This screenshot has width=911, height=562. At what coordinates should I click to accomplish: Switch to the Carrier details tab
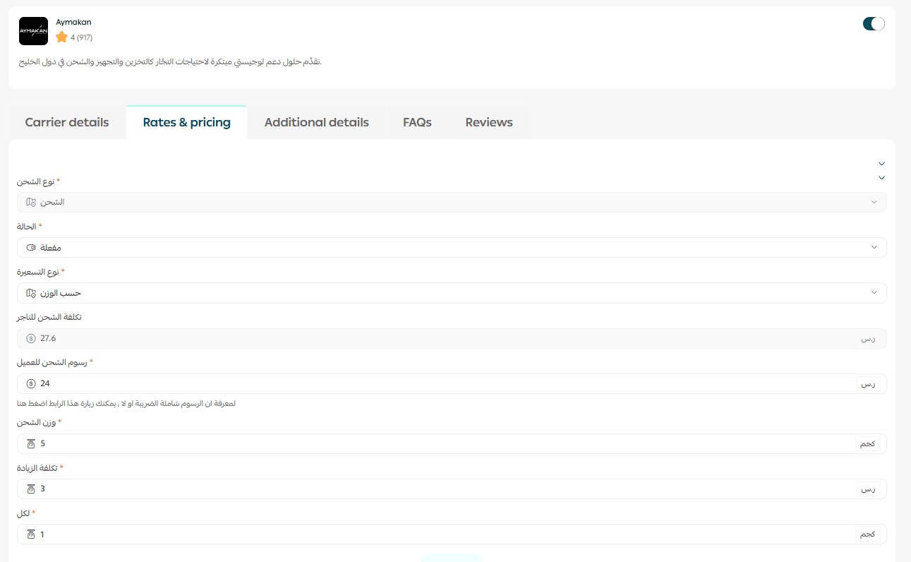click(67, 122)
